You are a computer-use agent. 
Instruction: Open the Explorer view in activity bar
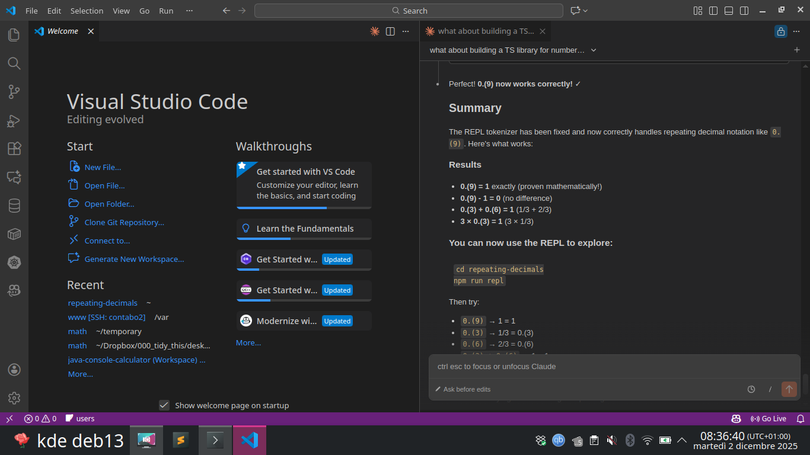click(x=14, y=35)
